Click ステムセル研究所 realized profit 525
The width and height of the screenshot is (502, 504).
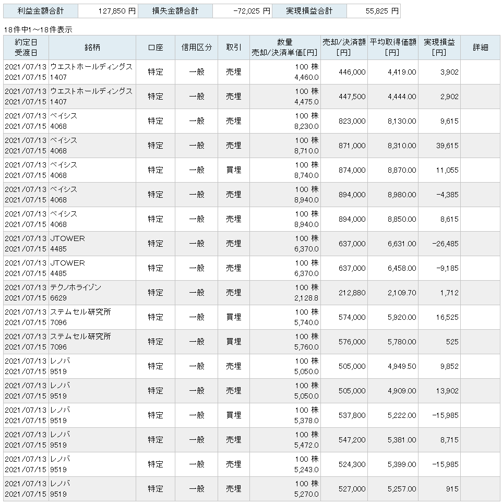tap(452, 342)
